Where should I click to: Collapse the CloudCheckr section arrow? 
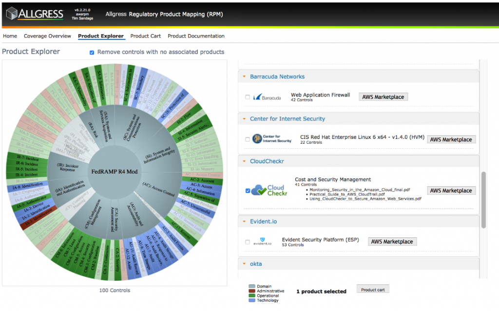[x=244, y=161]
